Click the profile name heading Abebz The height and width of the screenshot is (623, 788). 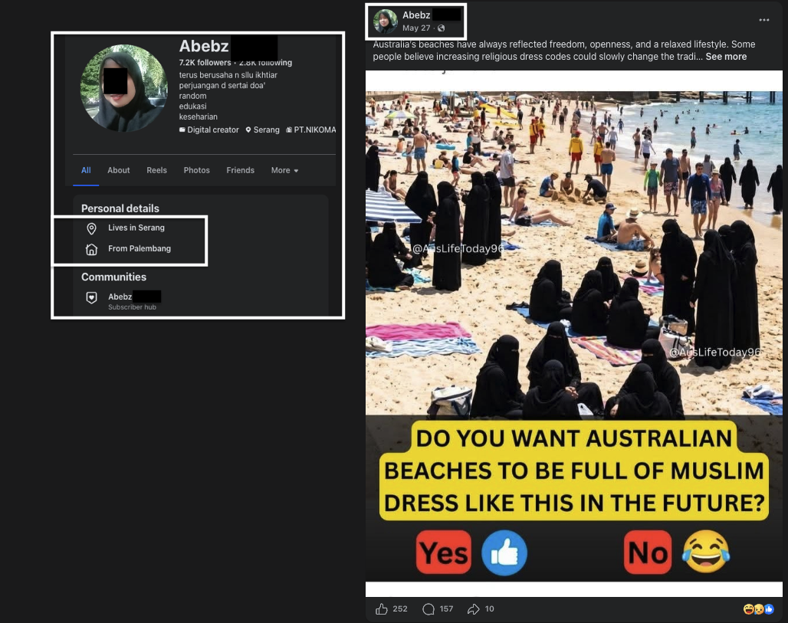[x=204, y=46]
